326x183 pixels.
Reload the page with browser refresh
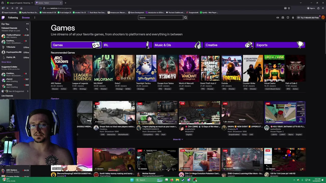click(x=17, y=8)
